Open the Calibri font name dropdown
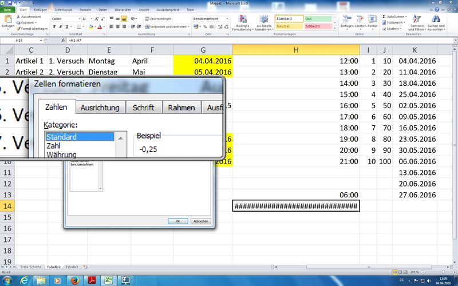The image size is (458, 286). (x=78, y=18)
